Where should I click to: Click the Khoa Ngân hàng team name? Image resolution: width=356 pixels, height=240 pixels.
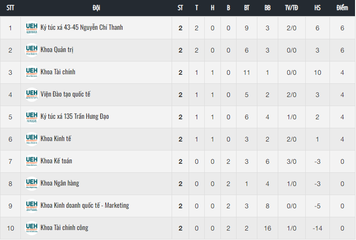pyautogui.click(x=60, y=183)
